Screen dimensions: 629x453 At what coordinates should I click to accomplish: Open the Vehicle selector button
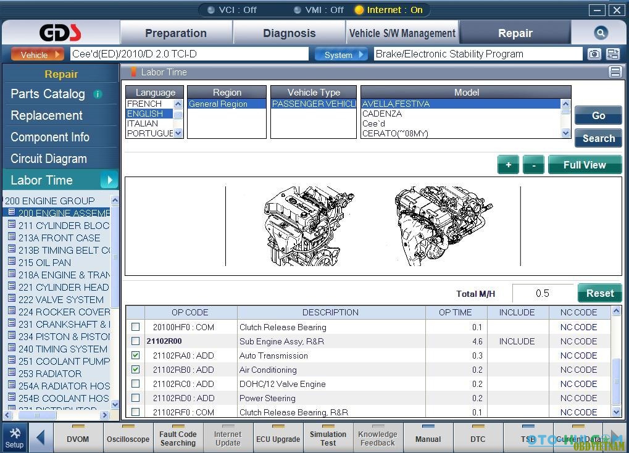(x=37, y=54)
